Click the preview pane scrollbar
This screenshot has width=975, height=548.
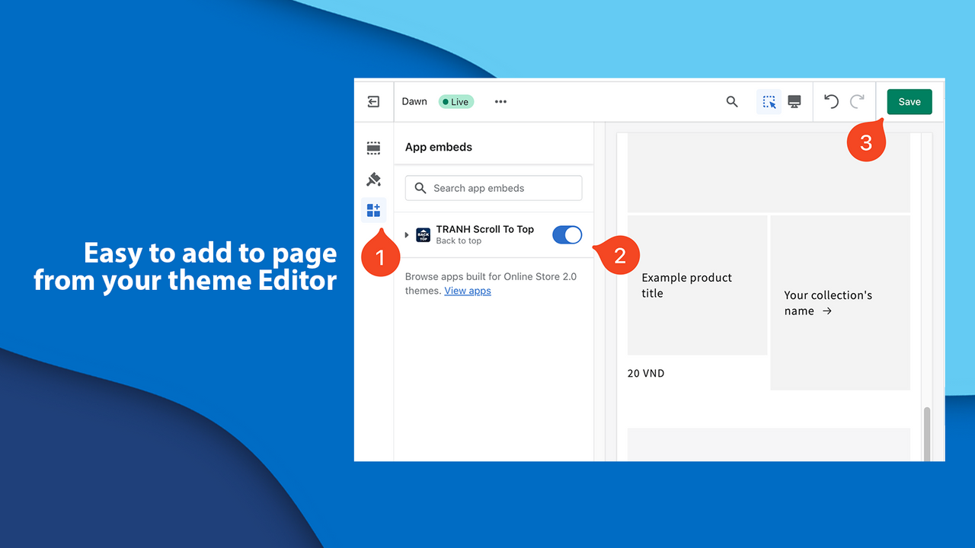point(926,434)
